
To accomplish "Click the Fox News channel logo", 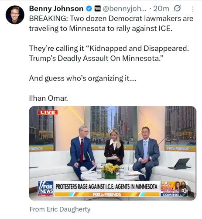I will point(46,189).
